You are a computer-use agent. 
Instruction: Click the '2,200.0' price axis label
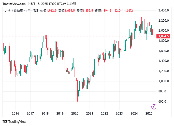click(164, 21)
